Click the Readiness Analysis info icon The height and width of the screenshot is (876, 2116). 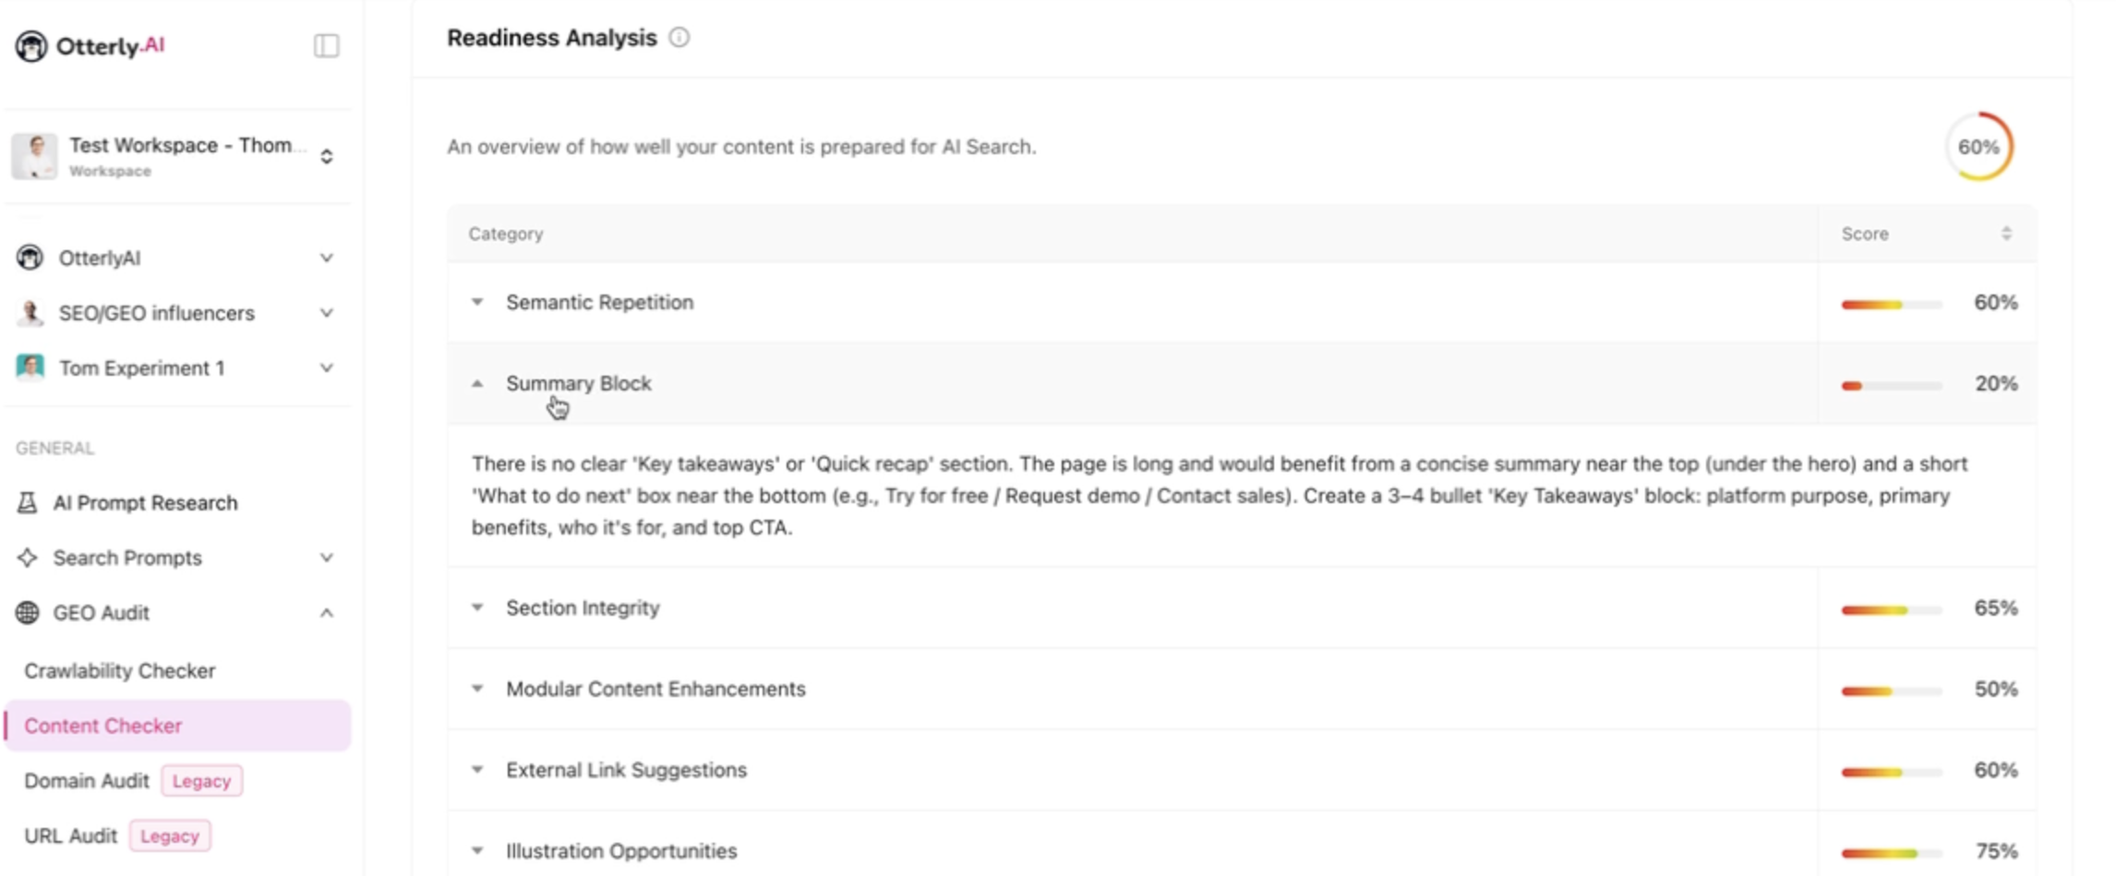[679, 38]
